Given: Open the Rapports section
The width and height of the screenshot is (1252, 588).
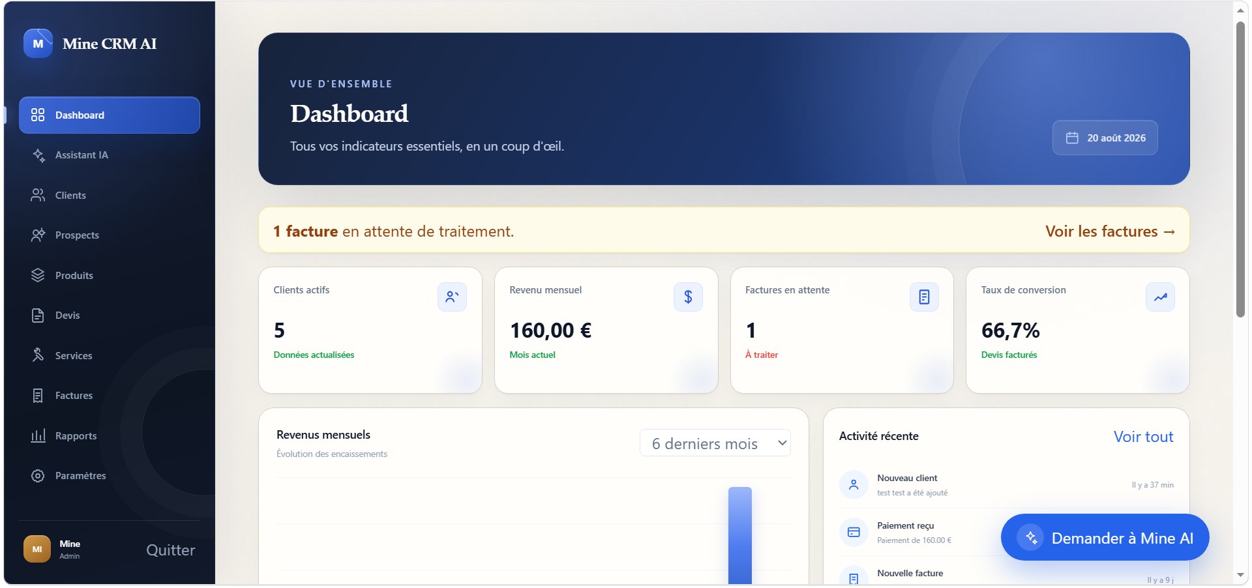Looking at the screenshot, I should click(x=110, y=435).
